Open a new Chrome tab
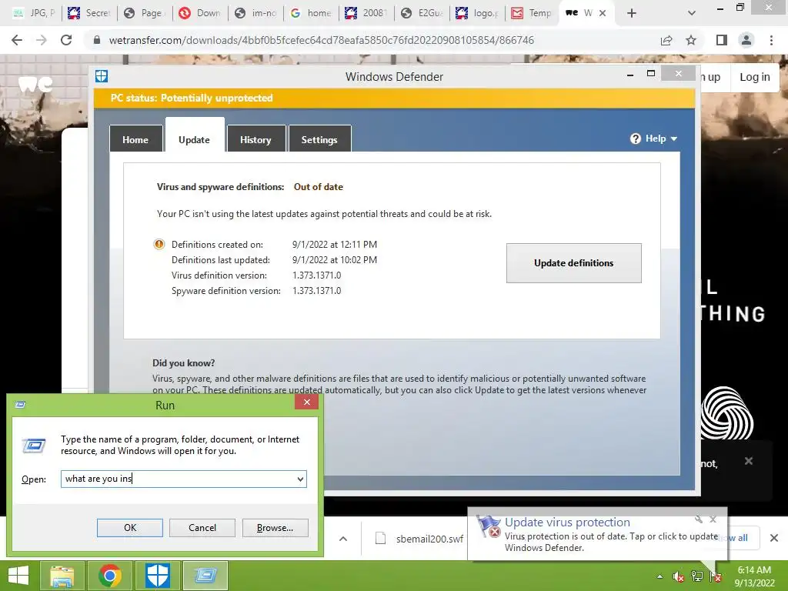 coord(632,13)
